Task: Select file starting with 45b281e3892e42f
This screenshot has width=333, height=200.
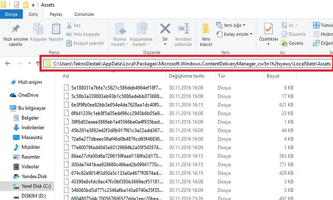Action: click(x=113, y=130)
